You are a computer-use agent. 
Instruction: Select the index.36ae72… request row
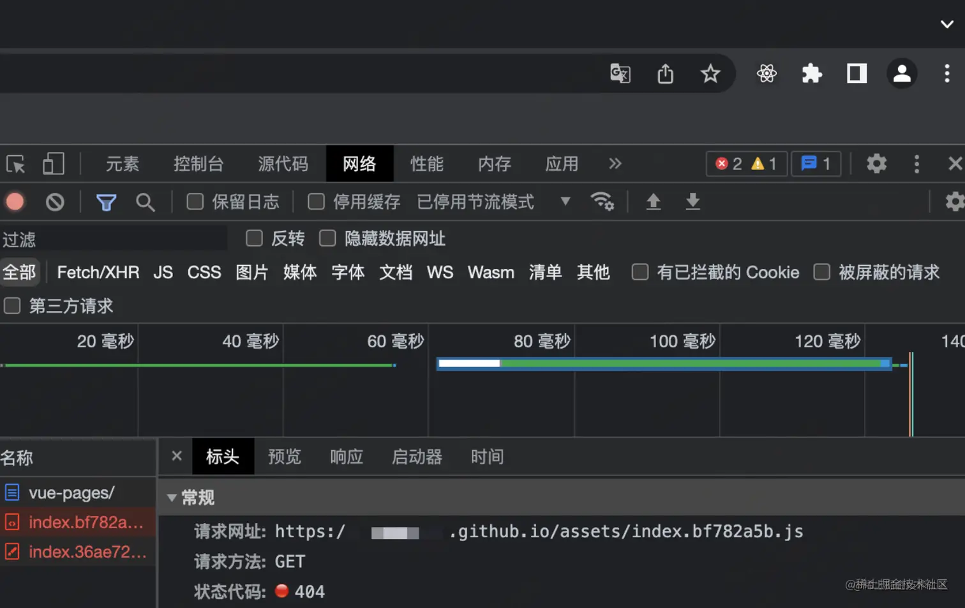coord(78,551)
